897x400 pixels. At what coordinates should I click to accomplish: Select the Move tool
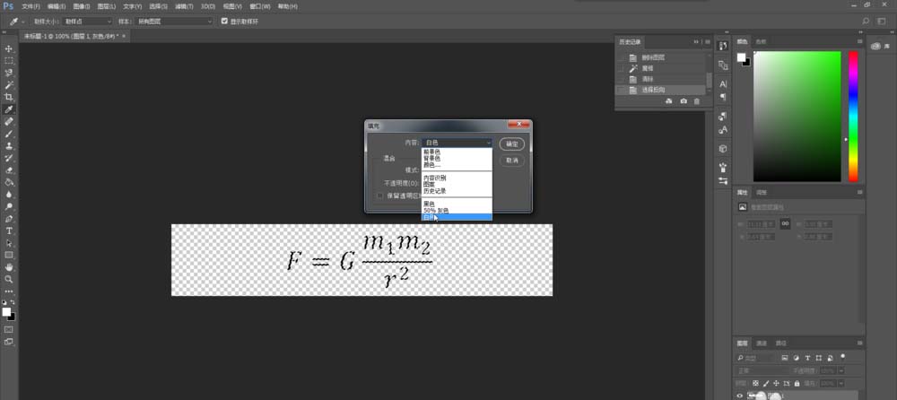9,49
